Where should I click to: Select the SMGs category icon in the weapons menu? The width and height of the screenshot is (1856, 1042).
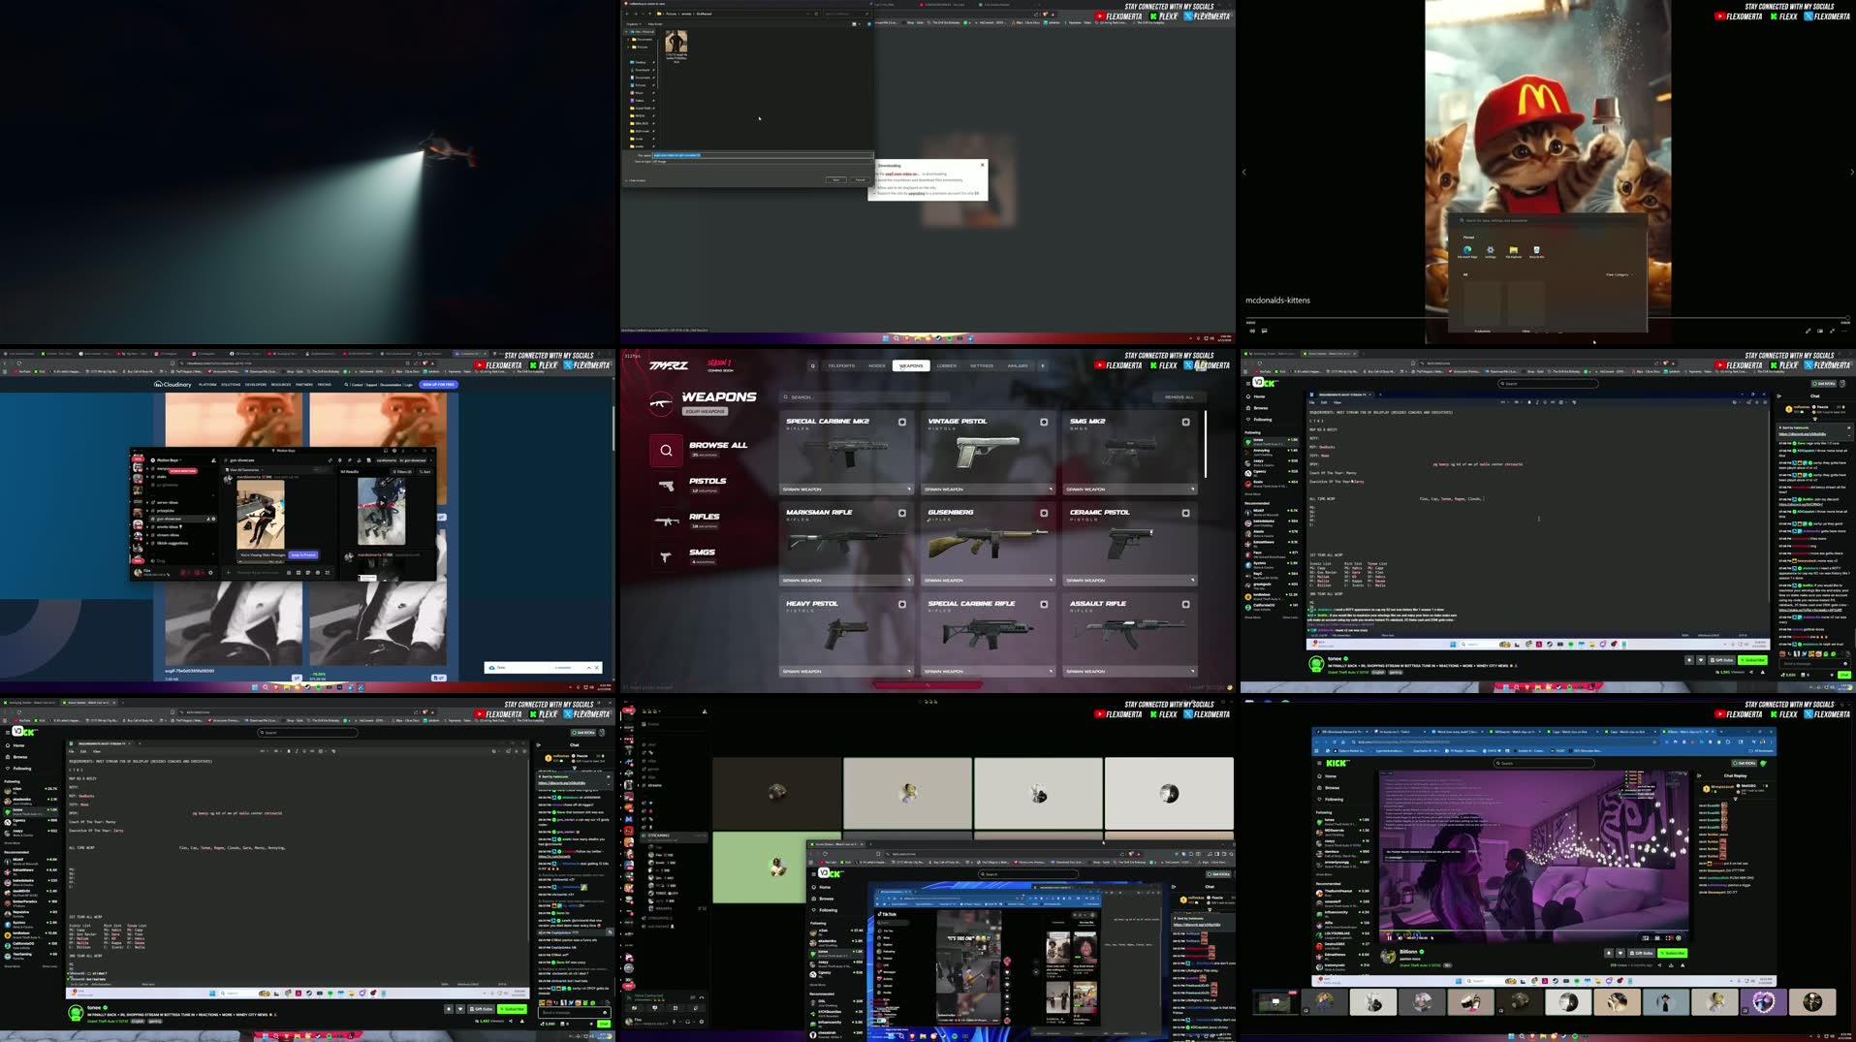(666, 556)
